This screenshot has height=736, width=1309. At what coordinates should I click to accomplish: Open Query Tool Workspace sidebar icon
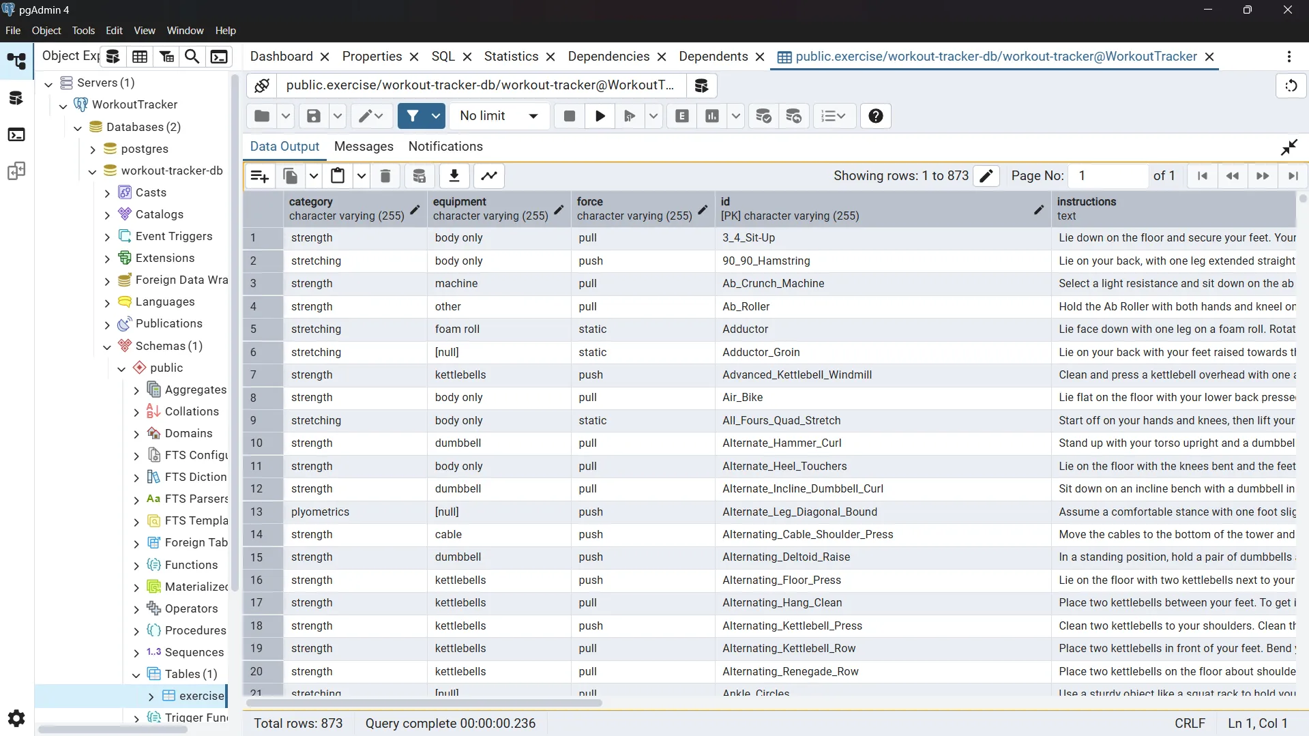(x=16, y=98)
